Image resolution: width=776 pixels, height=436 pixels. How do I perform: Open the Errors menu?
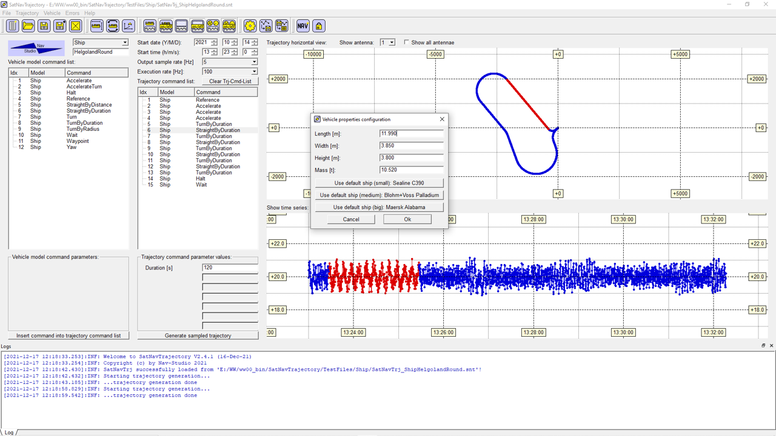pyautogui.click(x=72, y=13)
